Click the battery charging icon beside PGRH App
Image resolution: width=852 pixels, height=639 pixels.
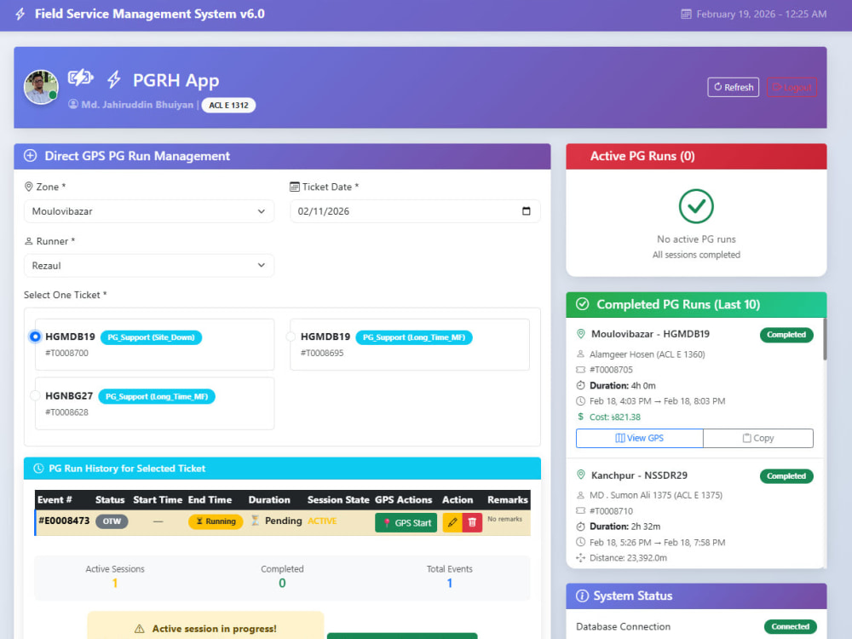pos(80,78)
